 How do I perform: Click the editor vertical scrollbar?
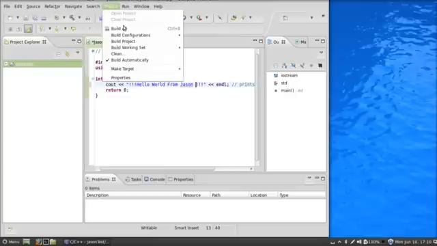click(x=257, y=107)
